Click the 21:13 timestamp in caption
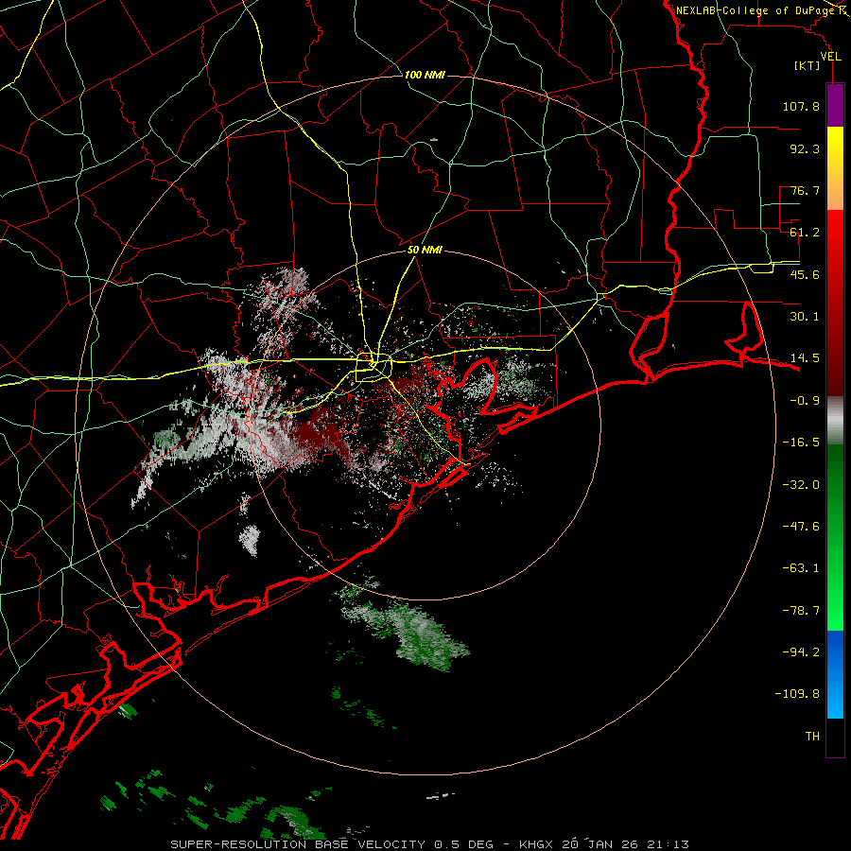 coord(669,844)
